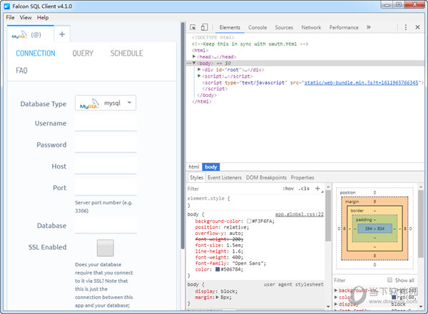428x314 pixels.
Task: Select the MySQL connection tab
Action: 30,34
